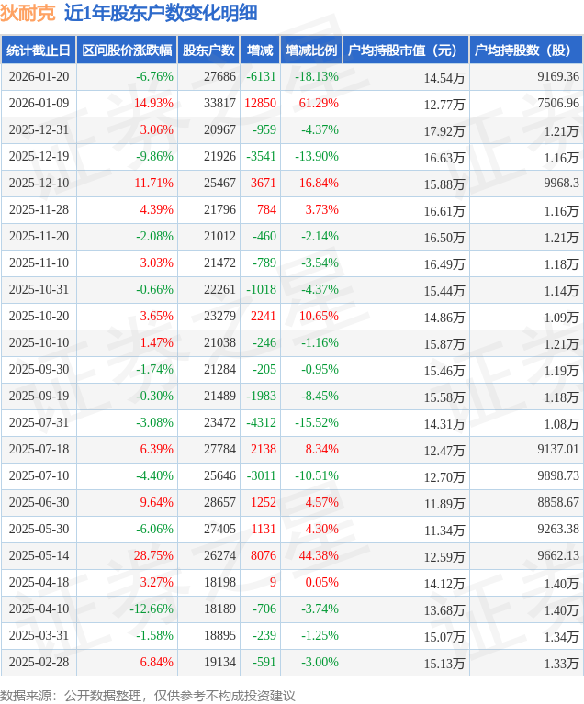Screen dimensions: 584x704
Task: Click the 增减比例 column header
Action: point(310,50)
